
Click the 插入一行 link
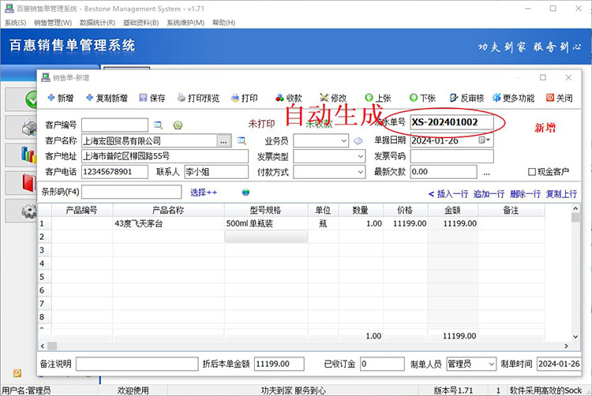(448, 193)
